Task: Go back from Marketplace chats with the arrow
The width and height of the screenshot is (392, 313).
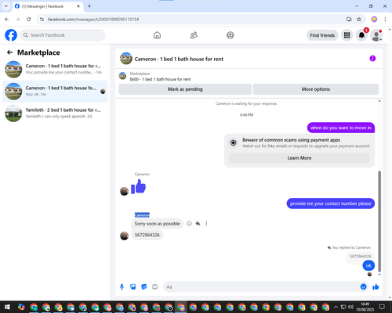Action: [9, 52]
